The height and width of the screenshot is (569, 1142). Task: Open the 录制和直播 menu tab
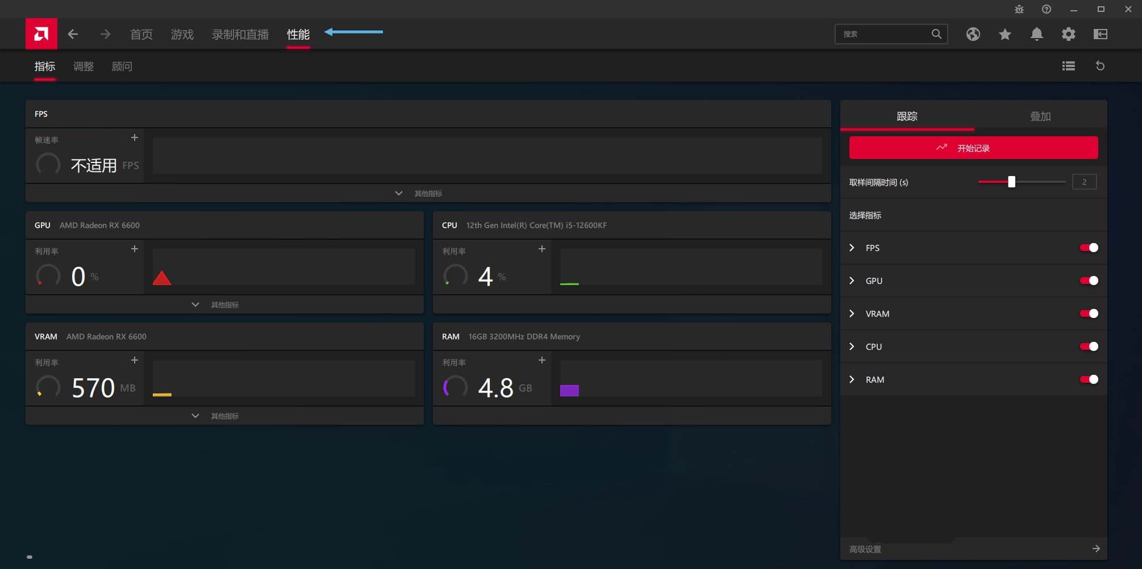[x=240, y=35]
